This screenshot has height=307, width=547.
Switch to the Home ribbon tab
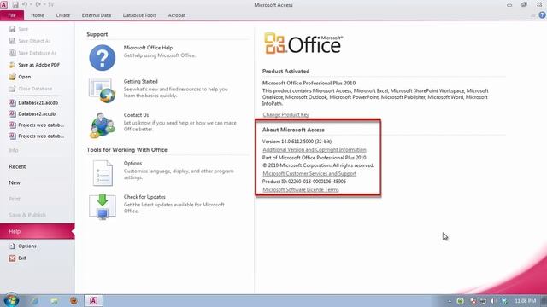tap(38, 15)
